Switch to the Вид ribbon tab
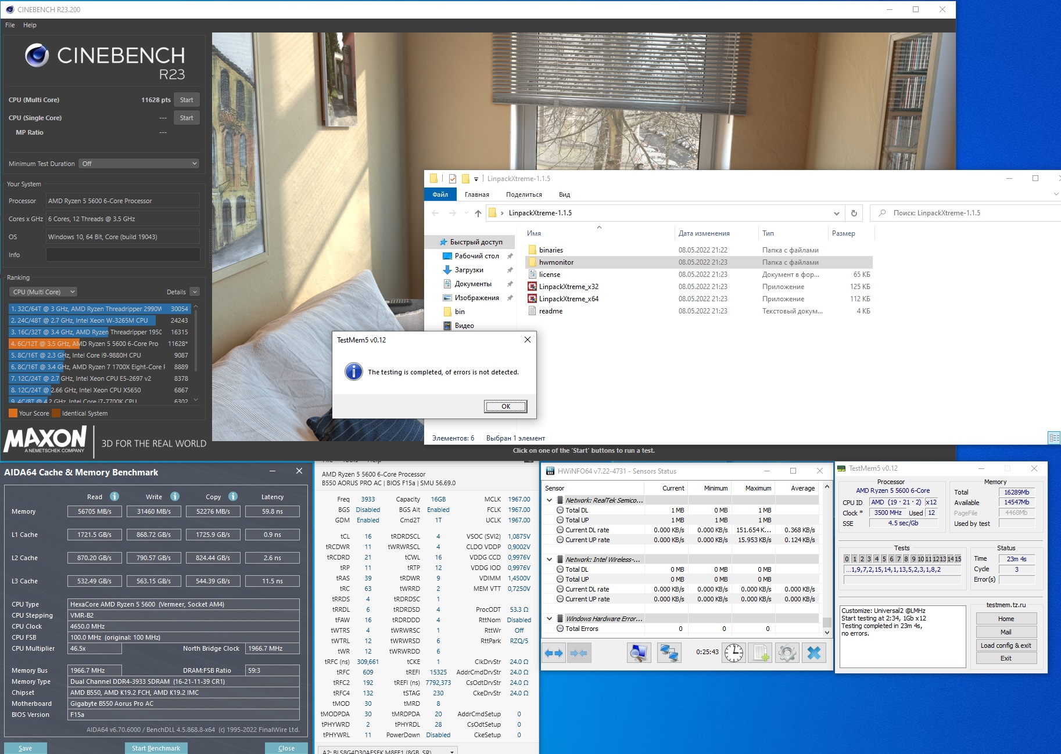Viewport: 1061px width, 754px height. coord(564,194)
